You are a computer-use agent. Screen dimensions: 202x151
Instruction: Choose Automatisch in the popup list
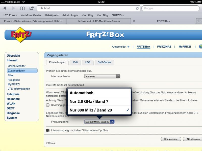99,93
